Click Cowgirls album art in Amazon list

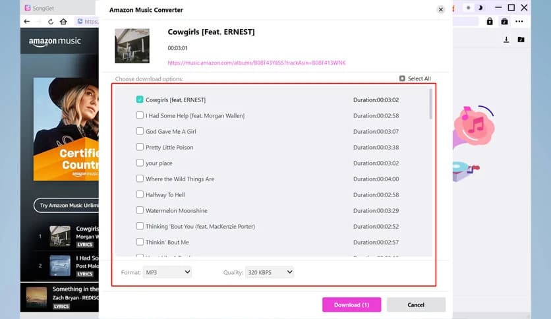60,236
